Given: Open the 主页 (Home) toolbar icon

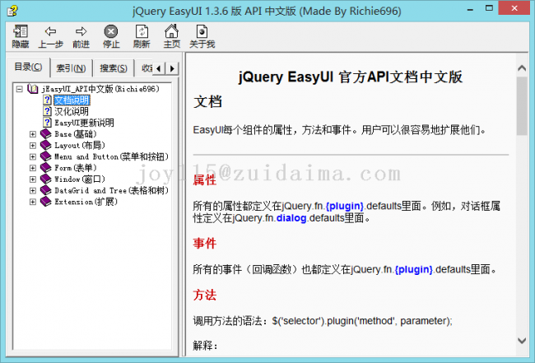Looking at the screenshot, I should [171, 31].
